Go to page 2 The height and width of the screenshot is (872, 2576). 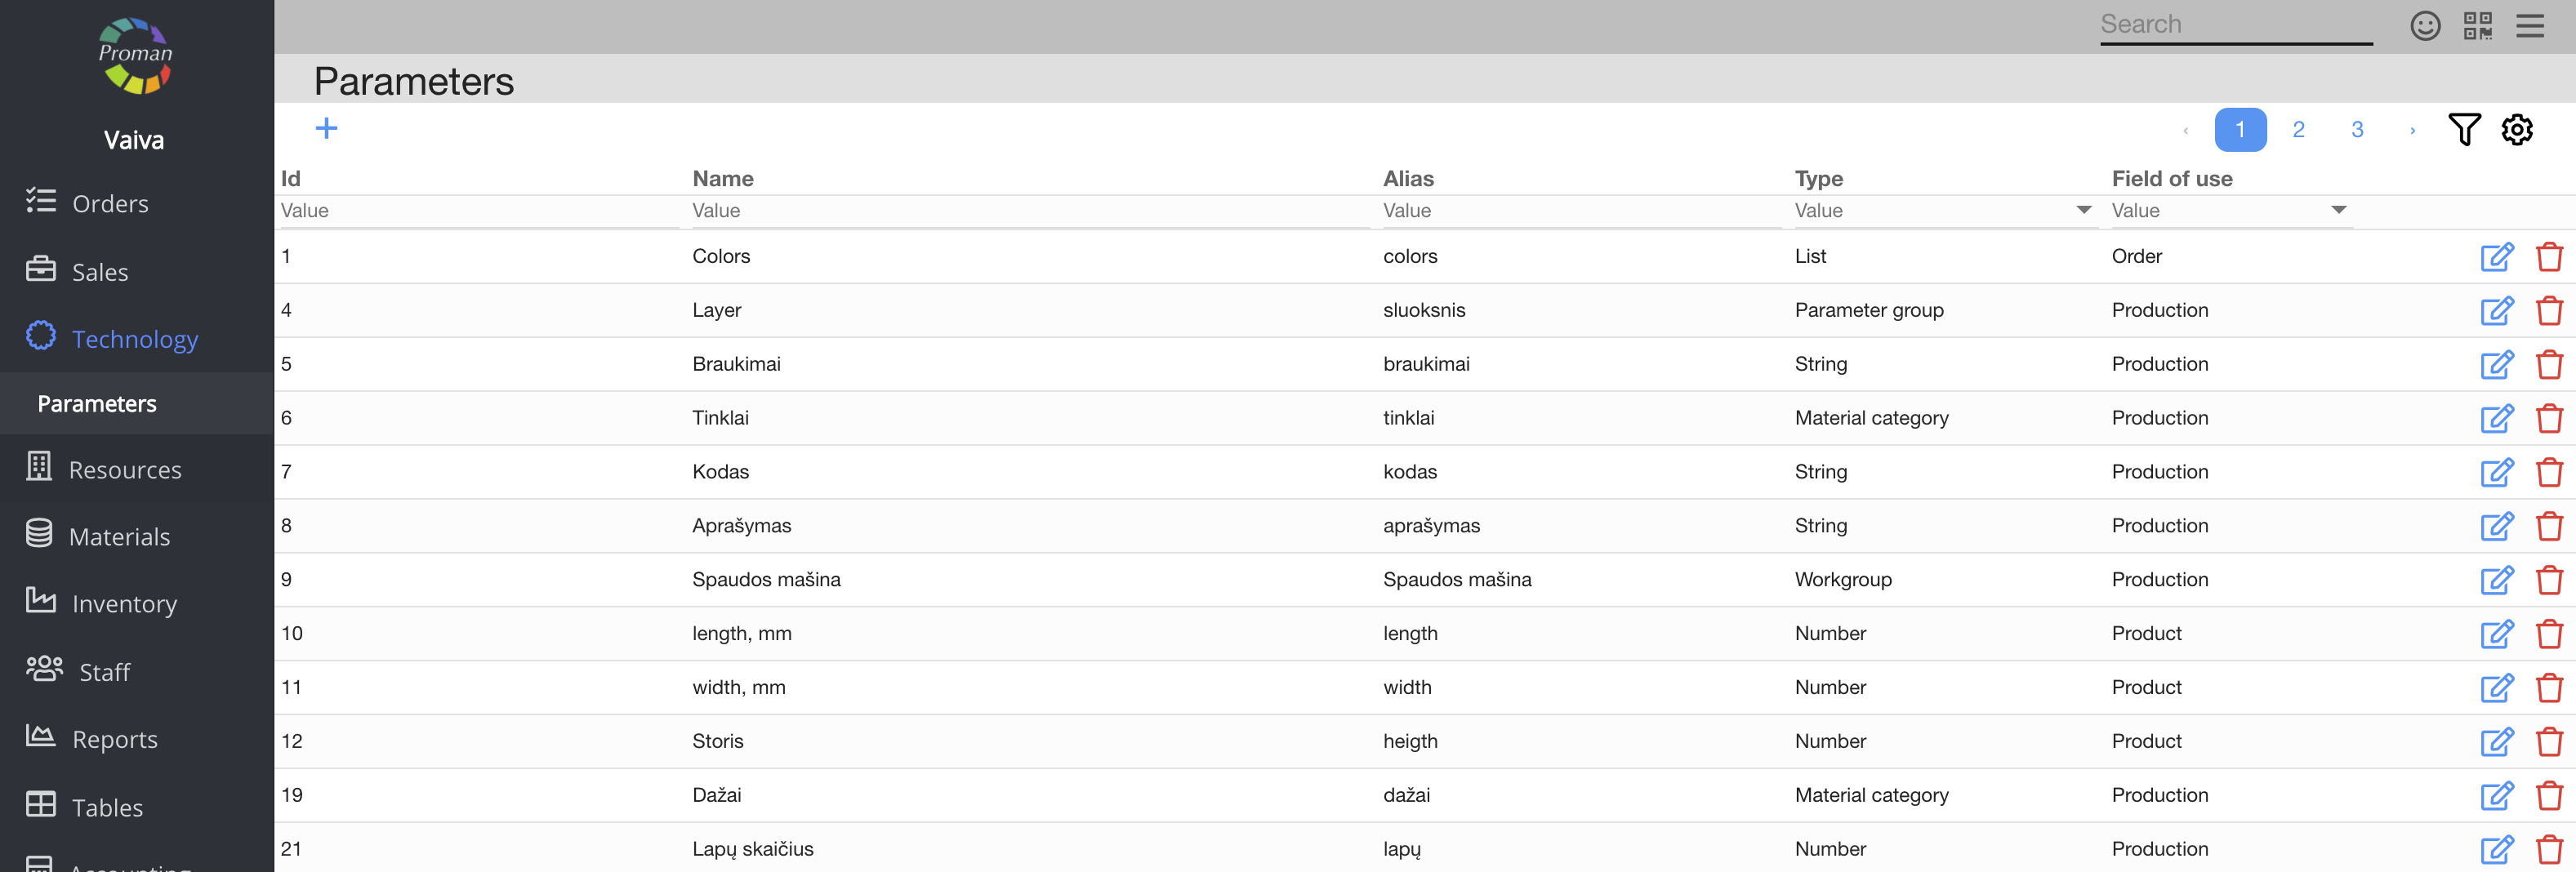2298,130
